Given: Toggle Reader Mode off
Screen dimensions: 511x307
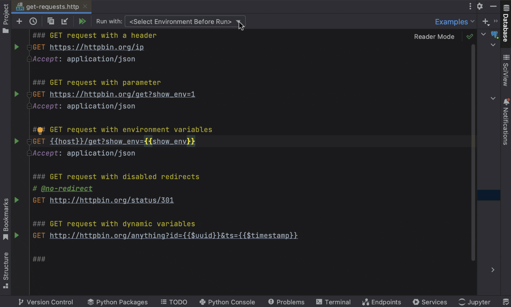Looking at the screenshot, I should 434,36.
